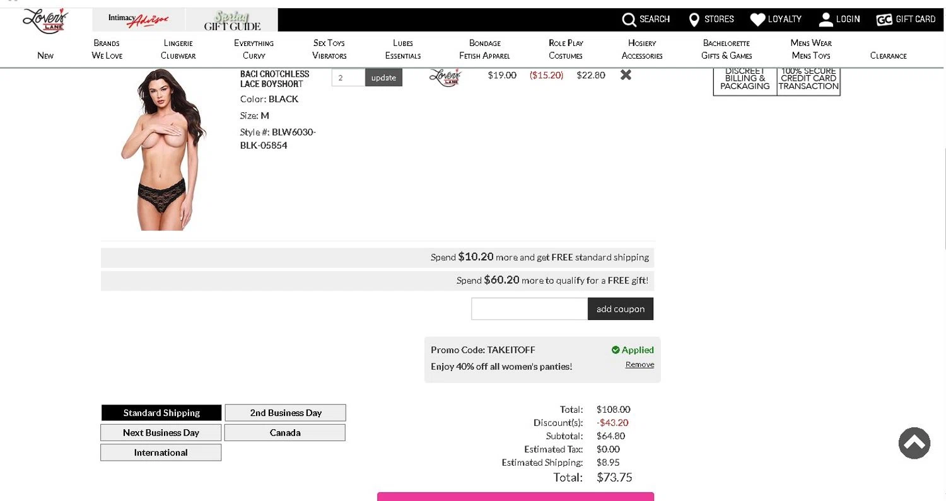The image size is (946, 501).
Task: Open the New menu
Action: coord(45,55)
